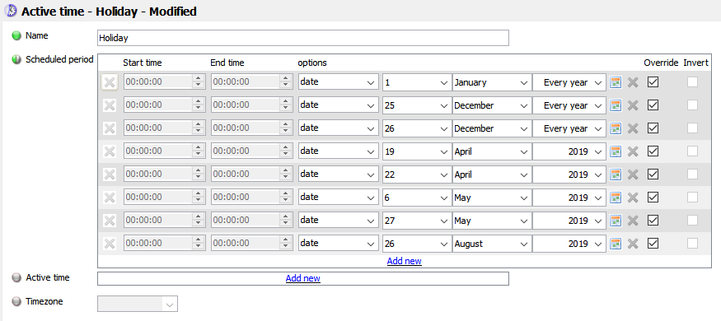Clear the date options on the 1 January row
The width and height of the screenshot is (721, 321).
click(633, 82)
